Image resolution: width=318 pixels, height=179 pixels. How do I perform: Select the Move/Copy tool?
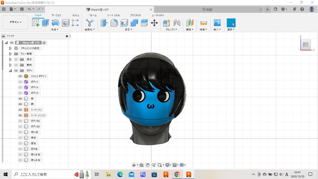tap(154, 23)
